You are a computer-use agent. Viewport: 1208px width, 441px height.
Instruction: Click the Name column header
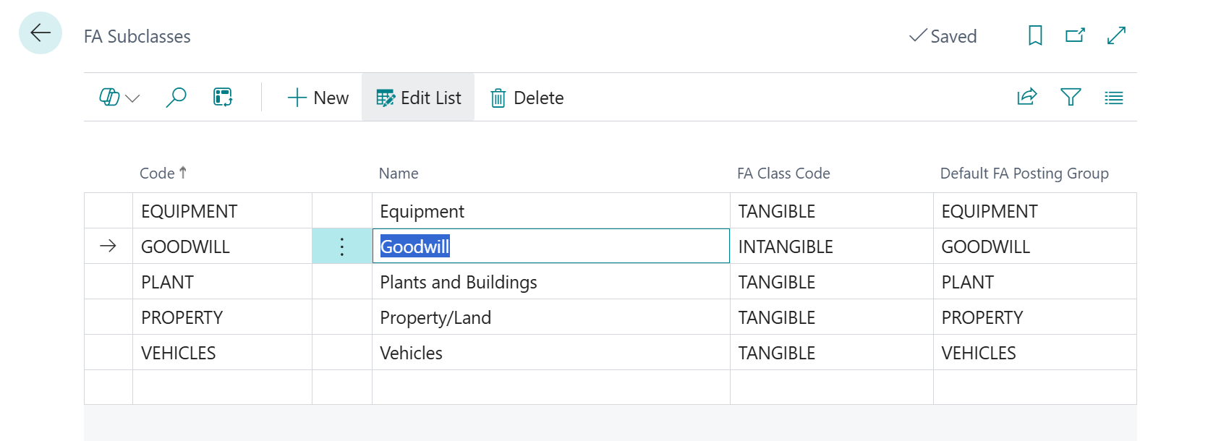click(x=399, y=174)
